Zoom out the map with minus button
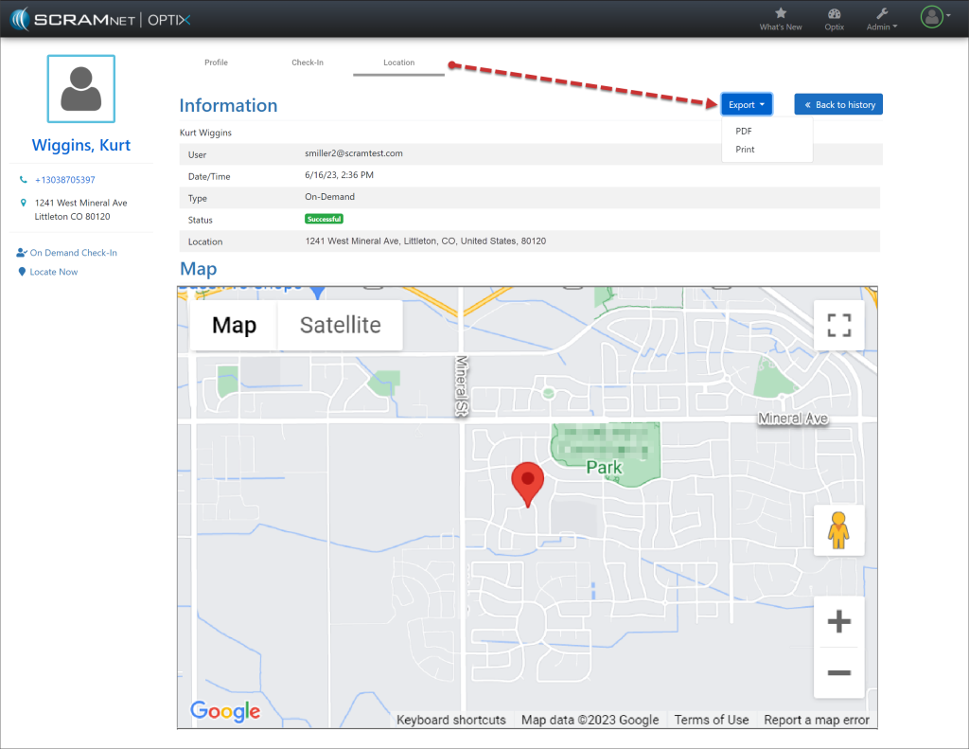The image size is (969, 749). point(838,672)
